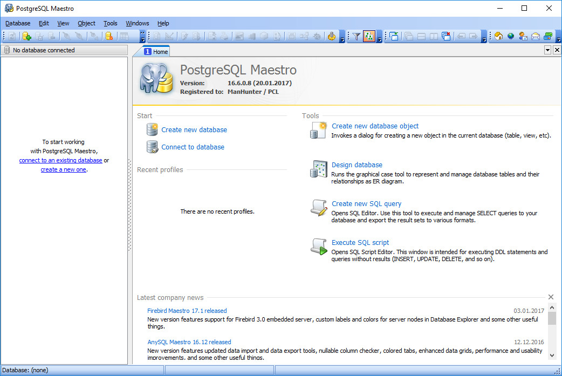562x376 pixels.
Task: Click the person with card support icon
Action: 523,36
